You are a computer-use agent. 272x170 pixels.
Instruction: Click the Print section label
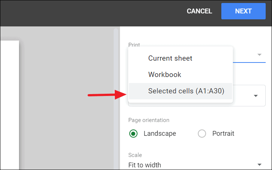[134, 45]
